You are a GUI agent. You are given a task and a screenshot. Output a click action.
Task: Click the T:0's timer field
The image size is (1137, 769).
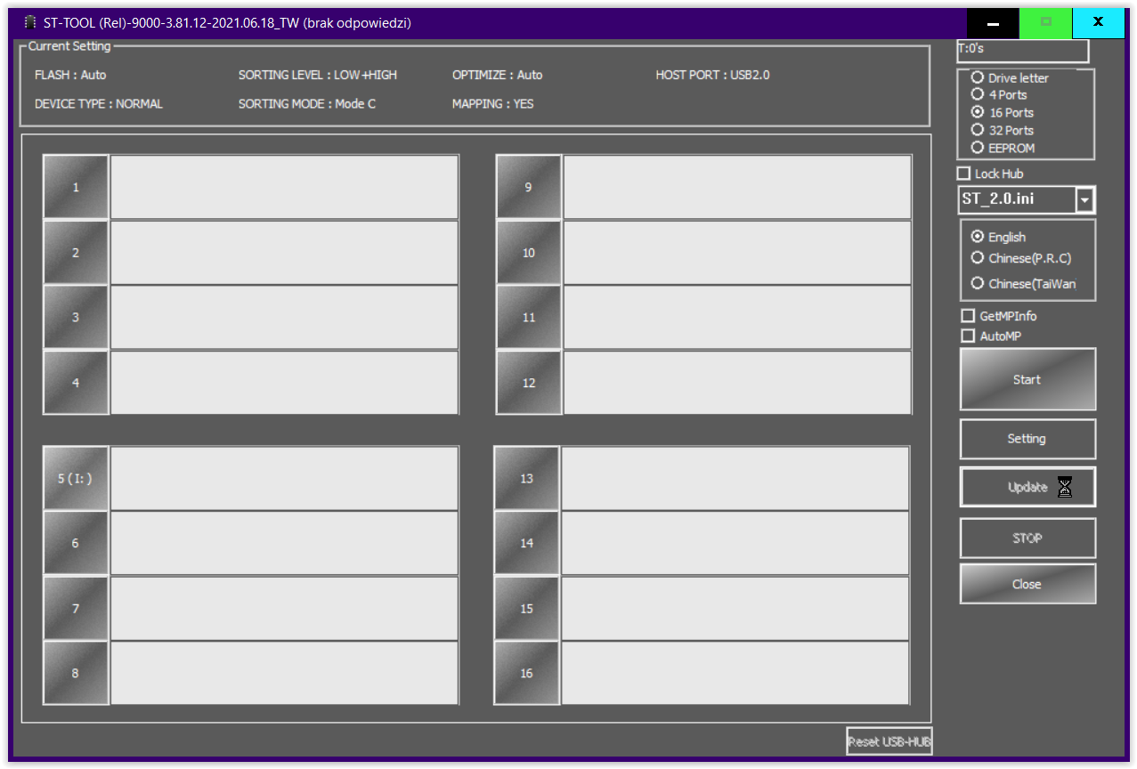click(x=1023, y=50)
